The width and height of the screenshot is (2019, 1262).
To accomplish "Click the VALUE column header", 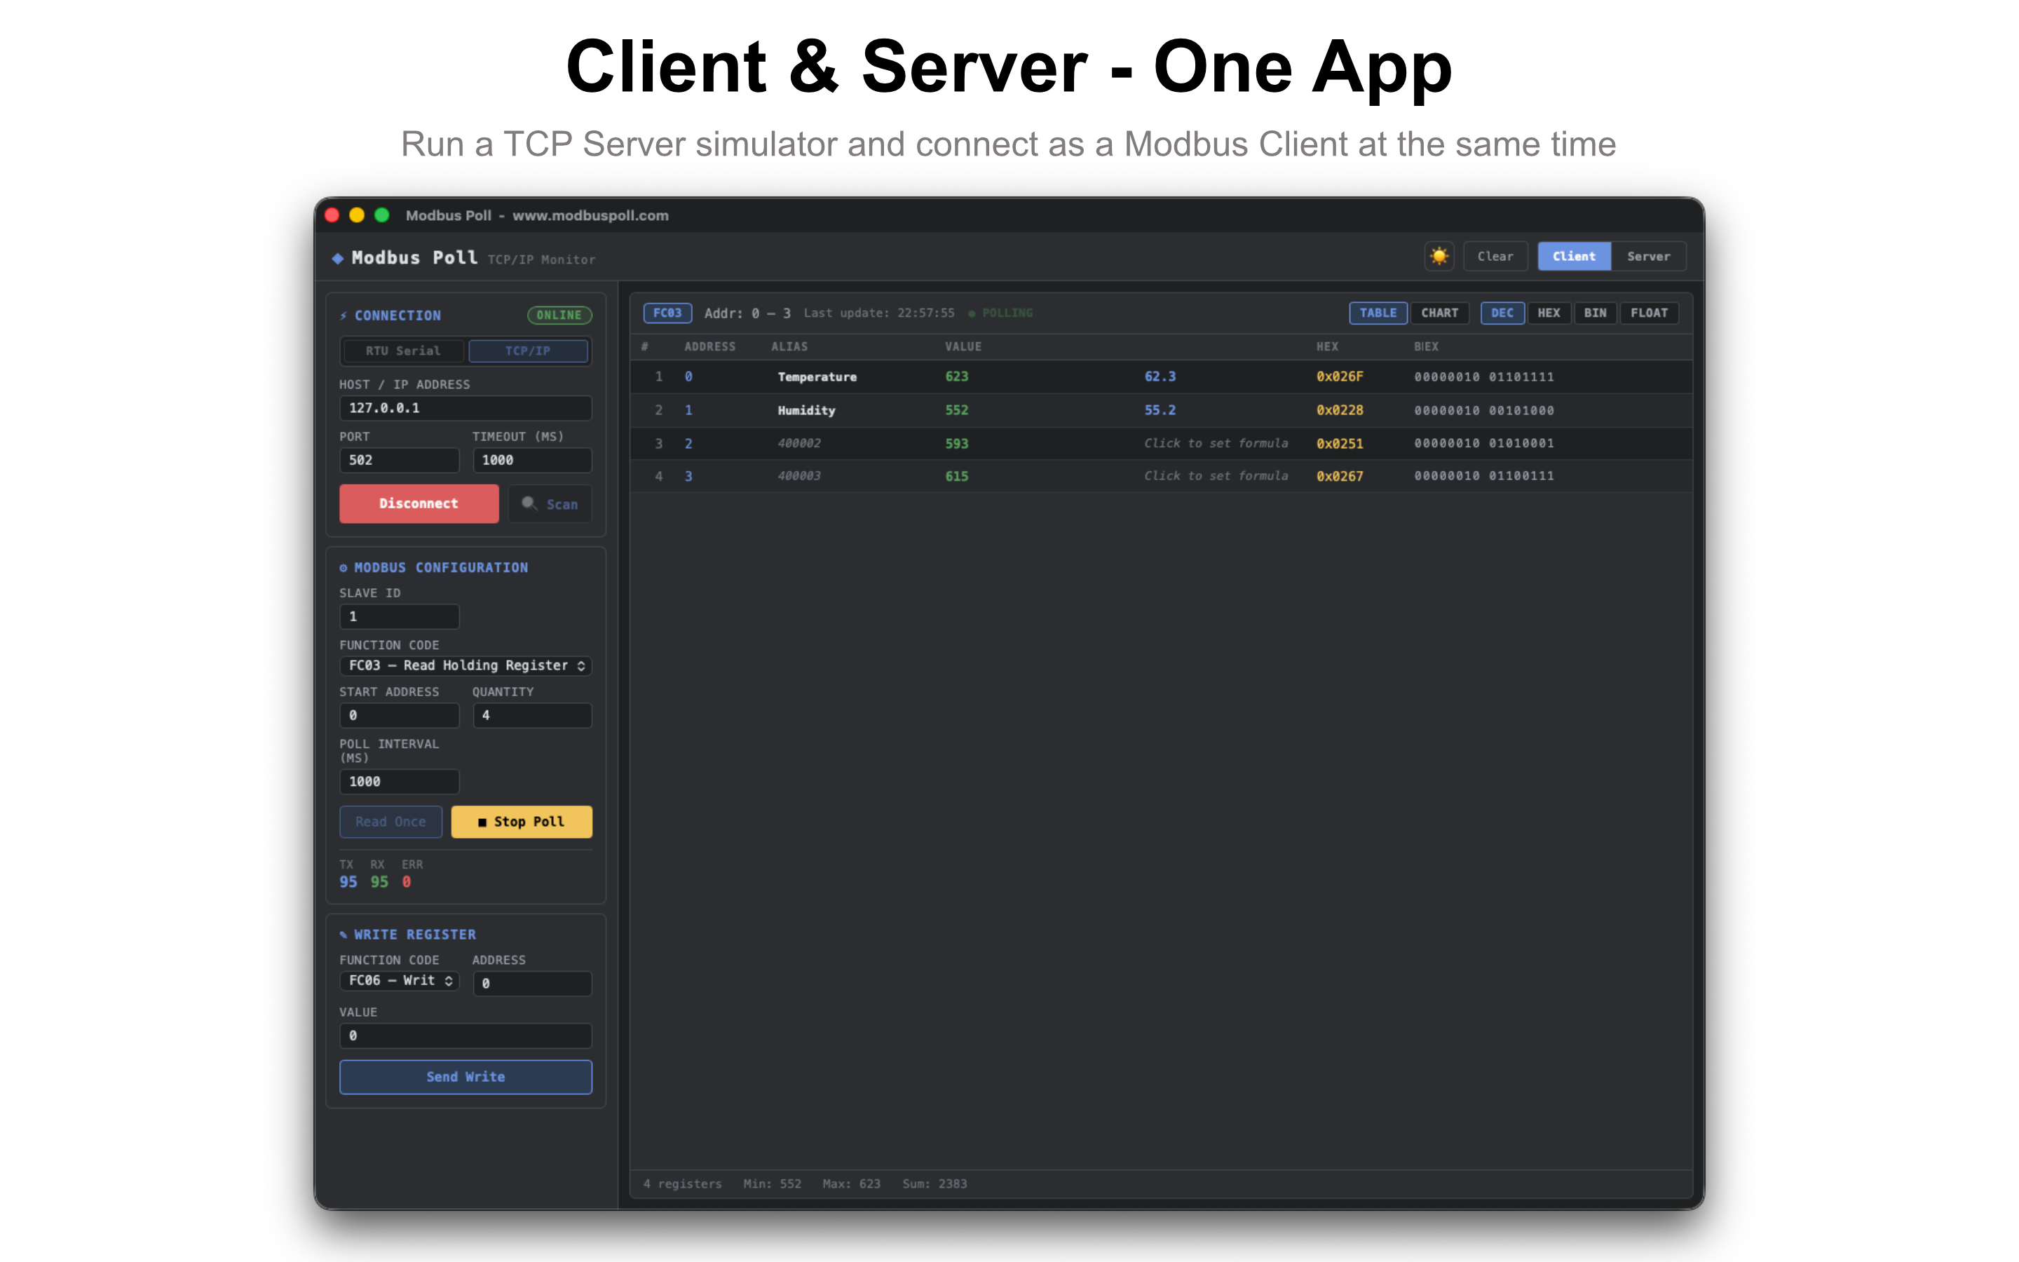I will (x=963, y=346).
